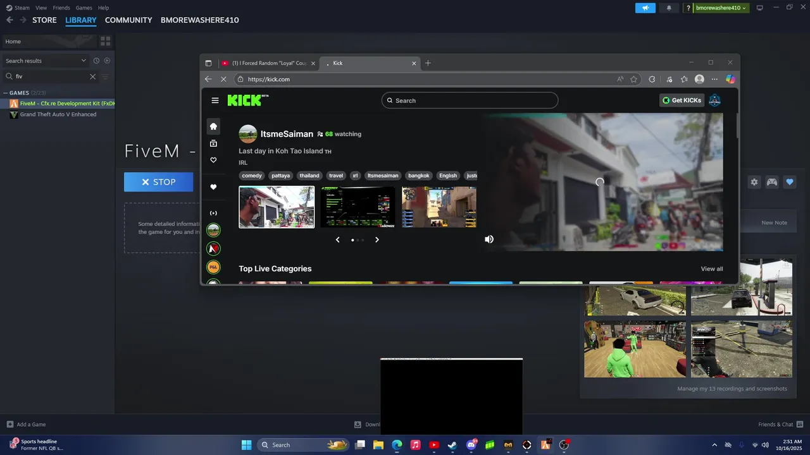Open Kick following outline heart icon
Image resolution: width=810 pixels, height=455 pixels.
coord(213,160)
